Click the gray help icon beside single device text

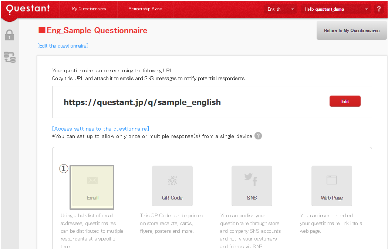point(258,136)
